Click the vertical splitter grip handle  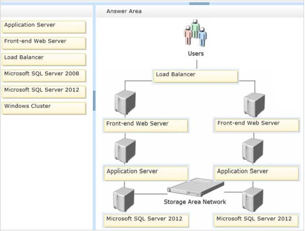point(94,100)
